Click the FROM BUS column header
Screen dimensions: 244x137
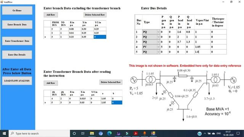point(55,24)
